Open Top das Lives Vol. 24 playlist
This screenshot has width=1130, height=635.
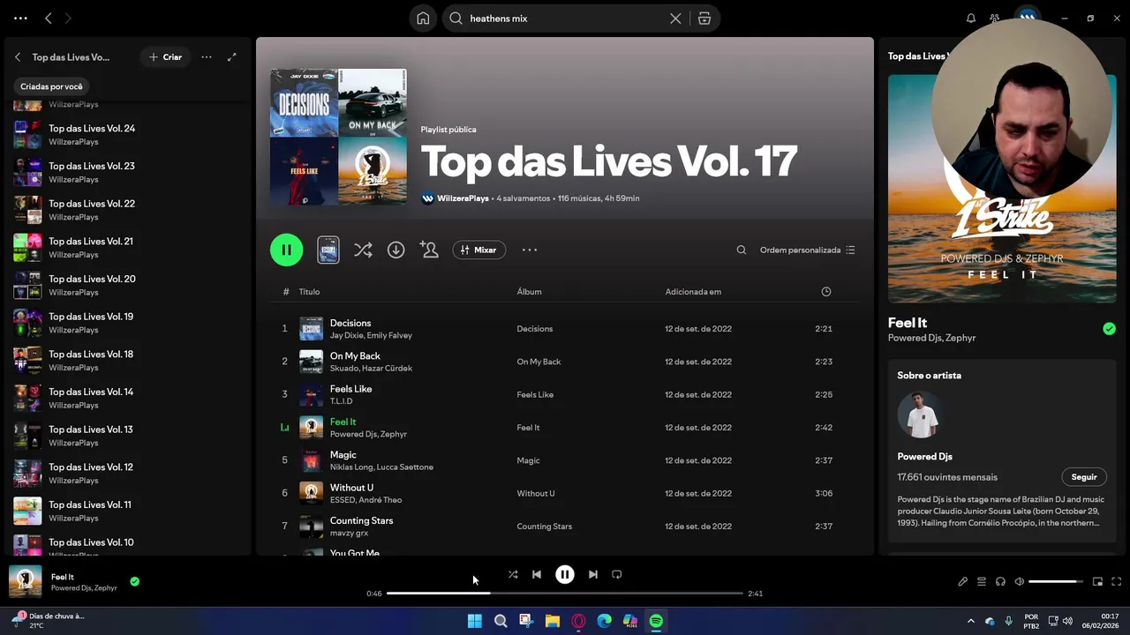click(x=128, y=134)
